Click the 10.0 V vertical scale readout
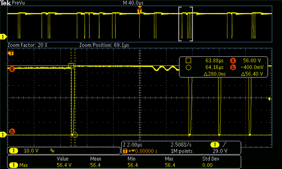This screenshot has height=169, width=282. pos(31,151)
